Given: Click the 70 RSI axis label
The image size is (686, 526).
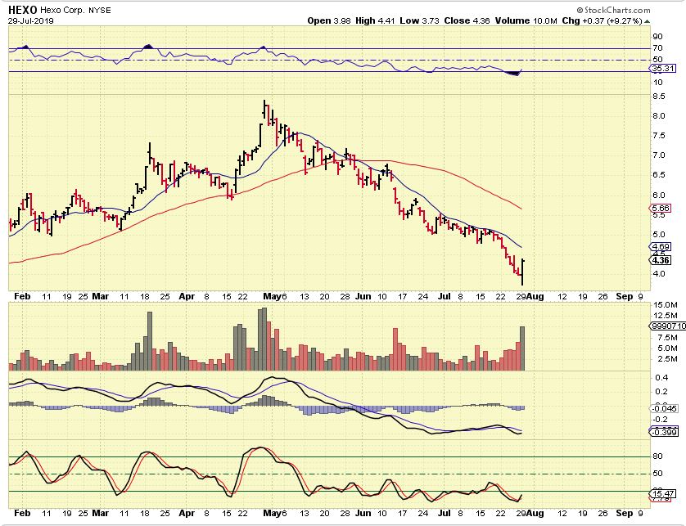Looking at the screenshot, I should [657, 48].
